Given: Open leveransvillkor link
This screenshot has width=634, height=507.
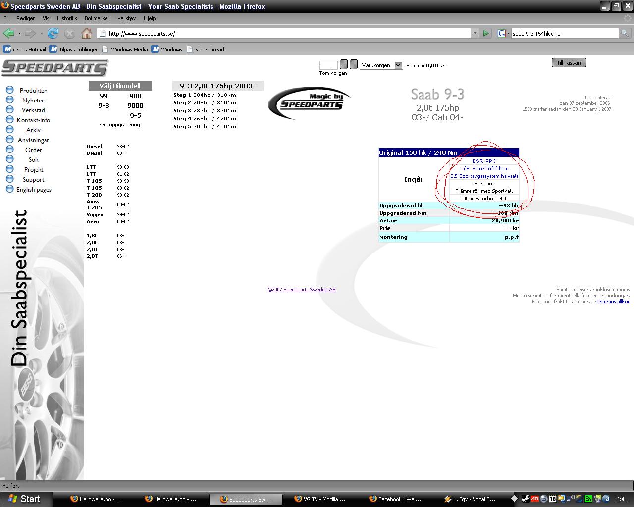Looking at the screenshot, I should pos(613,302).
